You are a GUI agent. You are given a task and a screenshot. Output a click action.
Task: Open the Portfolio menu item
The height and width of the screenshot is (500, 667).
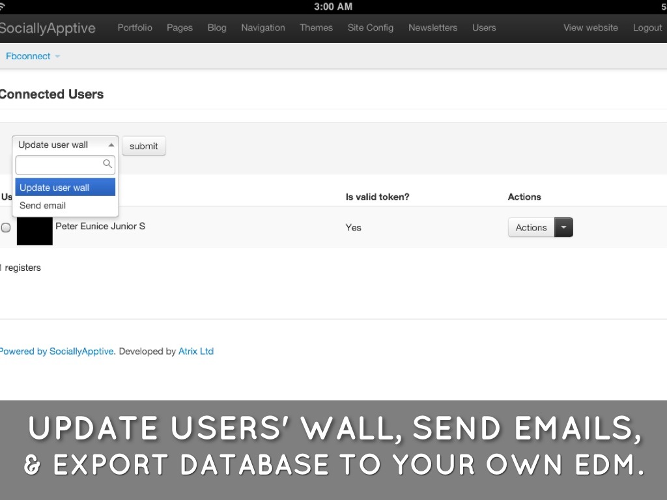[x=135, y=28]
